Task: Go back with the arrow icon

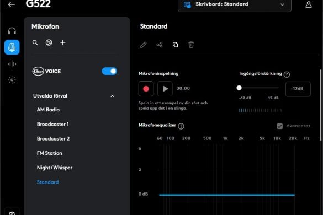Action: coord(12,4)
